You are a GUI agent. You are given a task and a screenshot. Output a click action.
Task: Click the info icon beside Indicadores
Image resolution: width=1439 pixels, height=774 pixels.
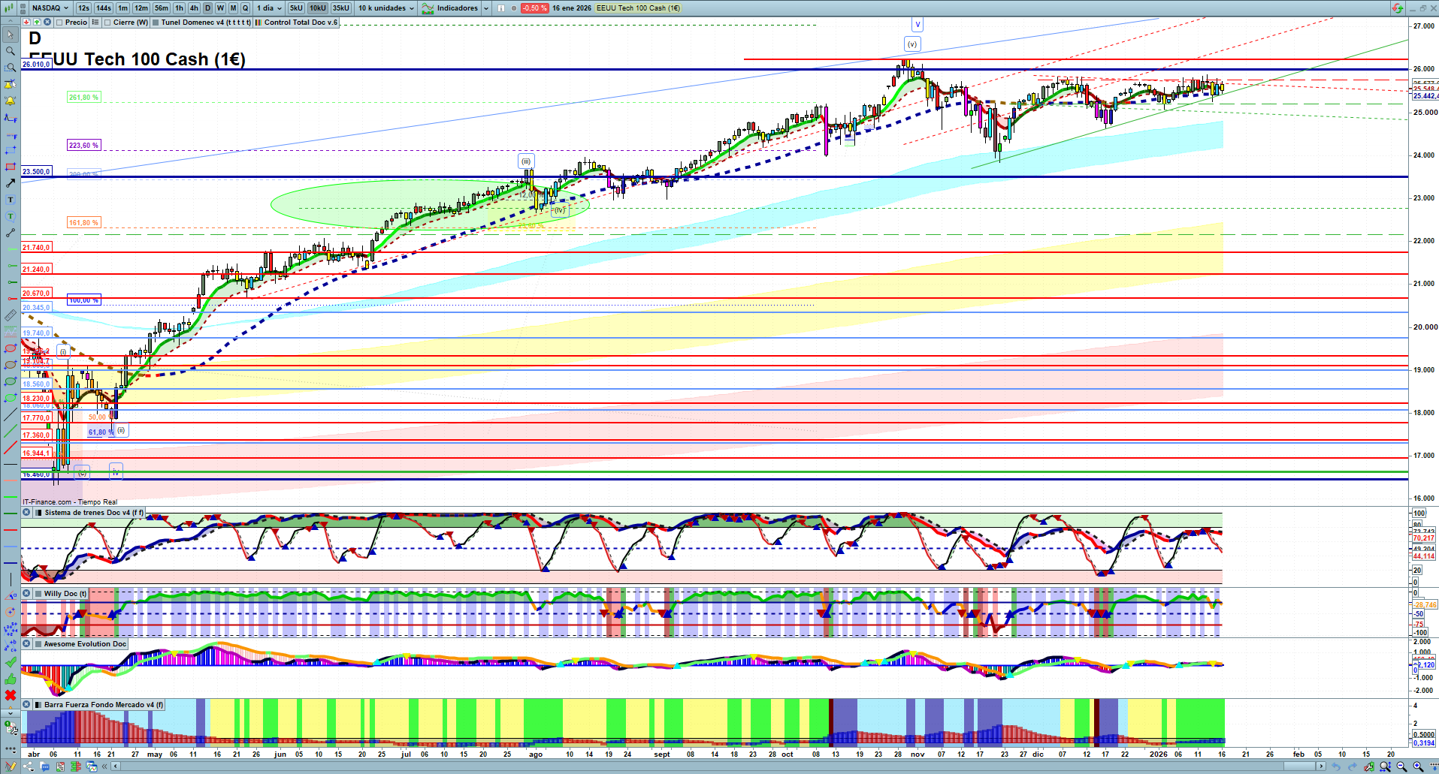pyautogui.click(x=500, y=8)
